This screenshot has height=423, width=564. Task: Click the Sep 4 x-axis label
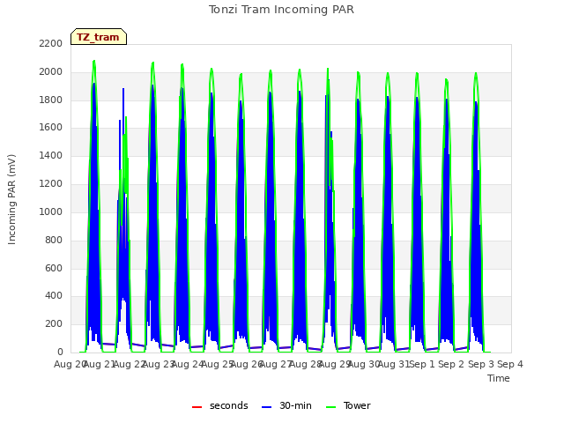click(510, 364)
